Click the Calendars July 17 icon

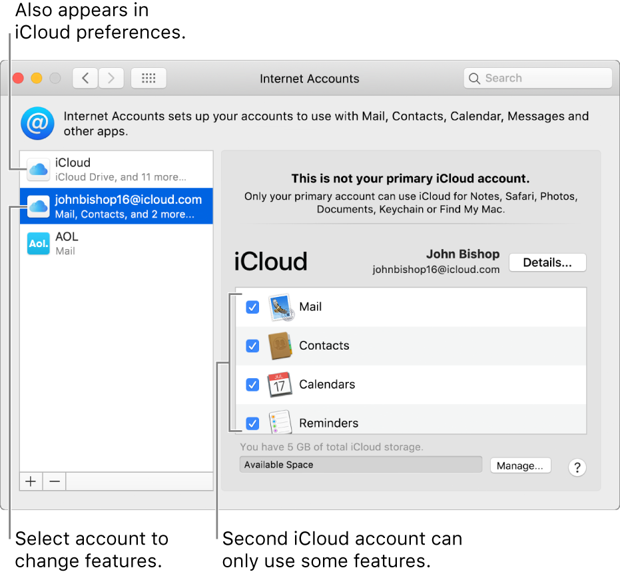[280, 384]
